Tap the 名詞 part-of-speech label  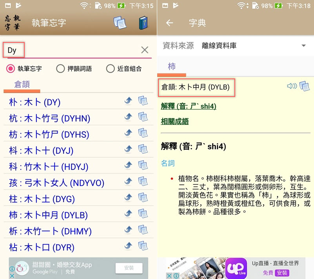point(168,163)
